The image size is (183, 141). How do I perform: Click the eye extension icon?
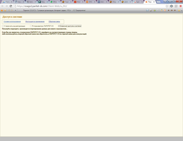tap(171, 6)
